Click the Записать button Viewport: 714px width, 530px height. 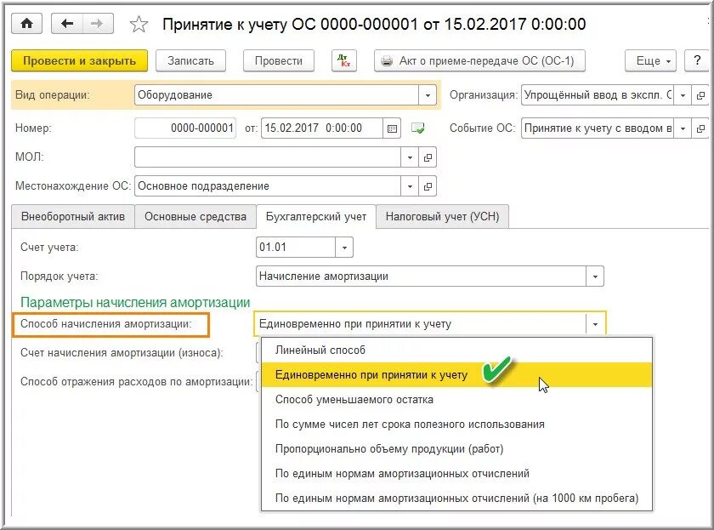point(190,60)
